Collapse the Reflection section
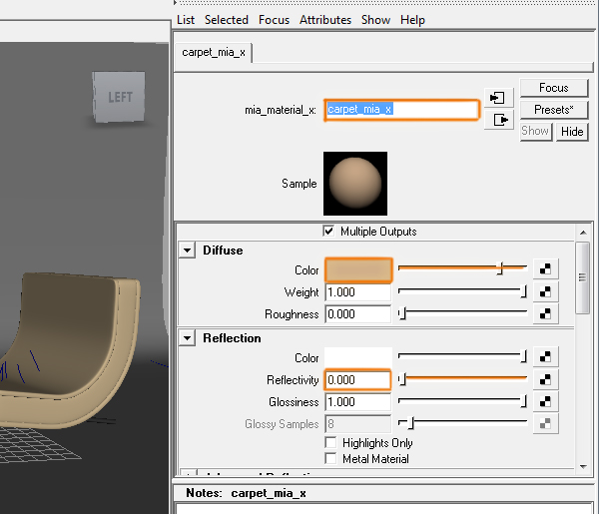 tap(188, 338)
